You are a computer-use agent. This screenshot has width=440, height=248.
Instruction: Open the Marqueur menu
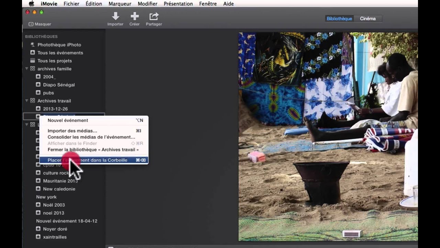pyautogui.click(x=120, y=4)
